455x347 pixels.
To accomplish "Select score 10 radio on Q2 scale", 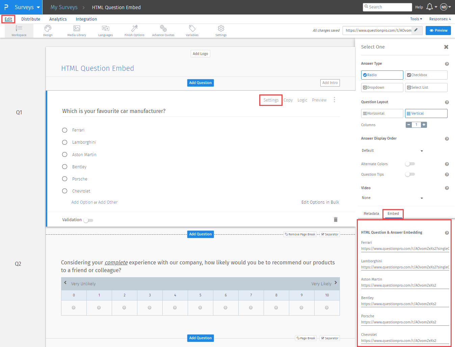I will (327, 308).
